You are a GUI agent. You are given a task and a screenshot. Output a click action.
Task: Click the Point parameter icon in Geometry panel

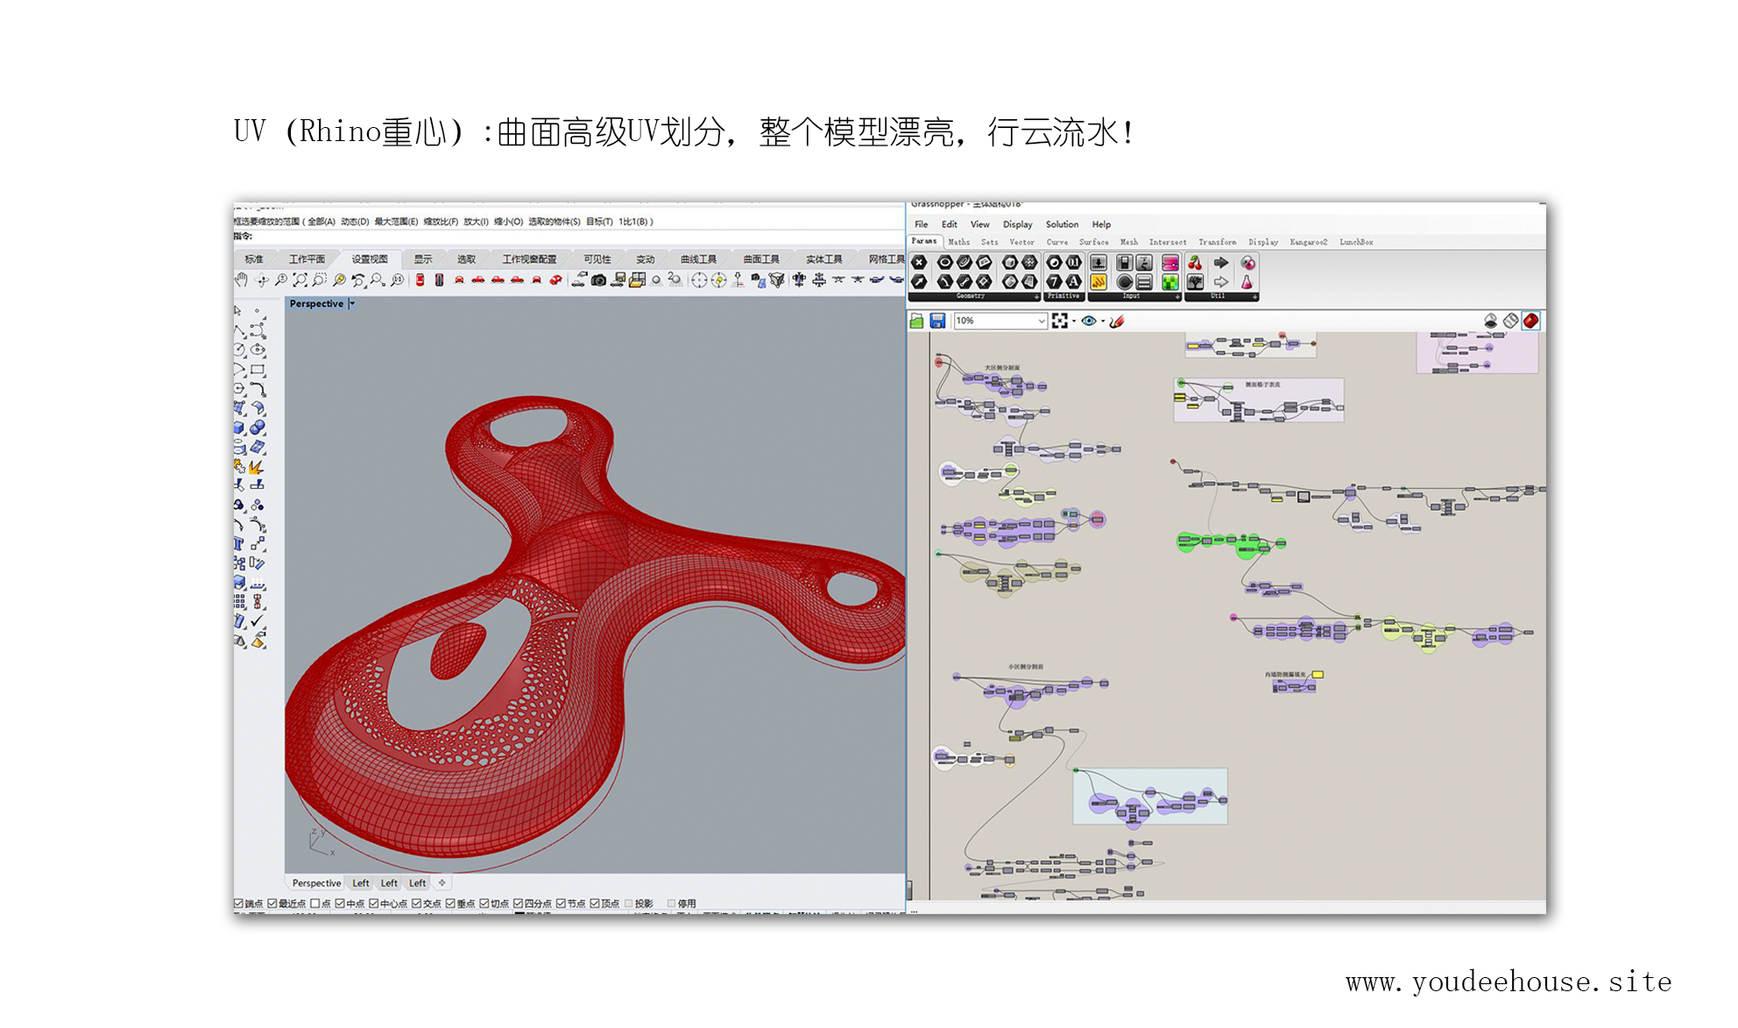[919, 262]
